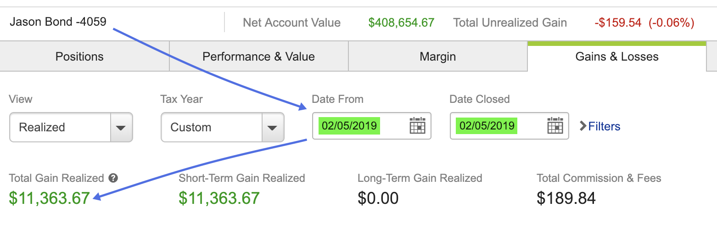The width and height of the screenshot is (717, 225).
Task: Click the Total Unrealized Gain value
Action: tap(644, 22)
